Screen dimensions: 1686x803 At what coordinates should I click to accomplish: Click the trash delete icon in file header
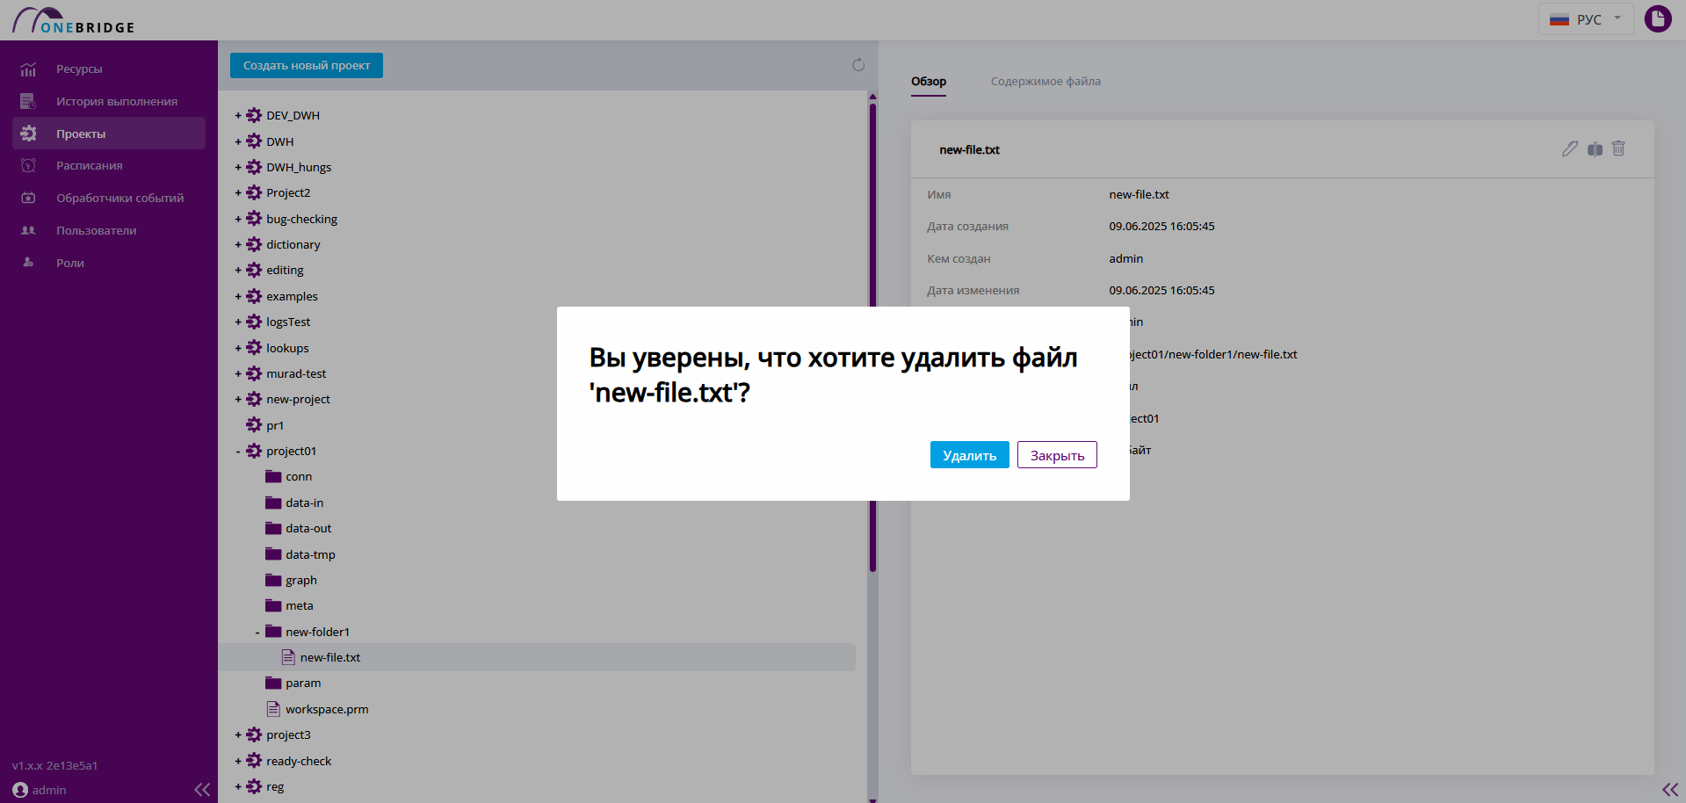click(1618, 148)
